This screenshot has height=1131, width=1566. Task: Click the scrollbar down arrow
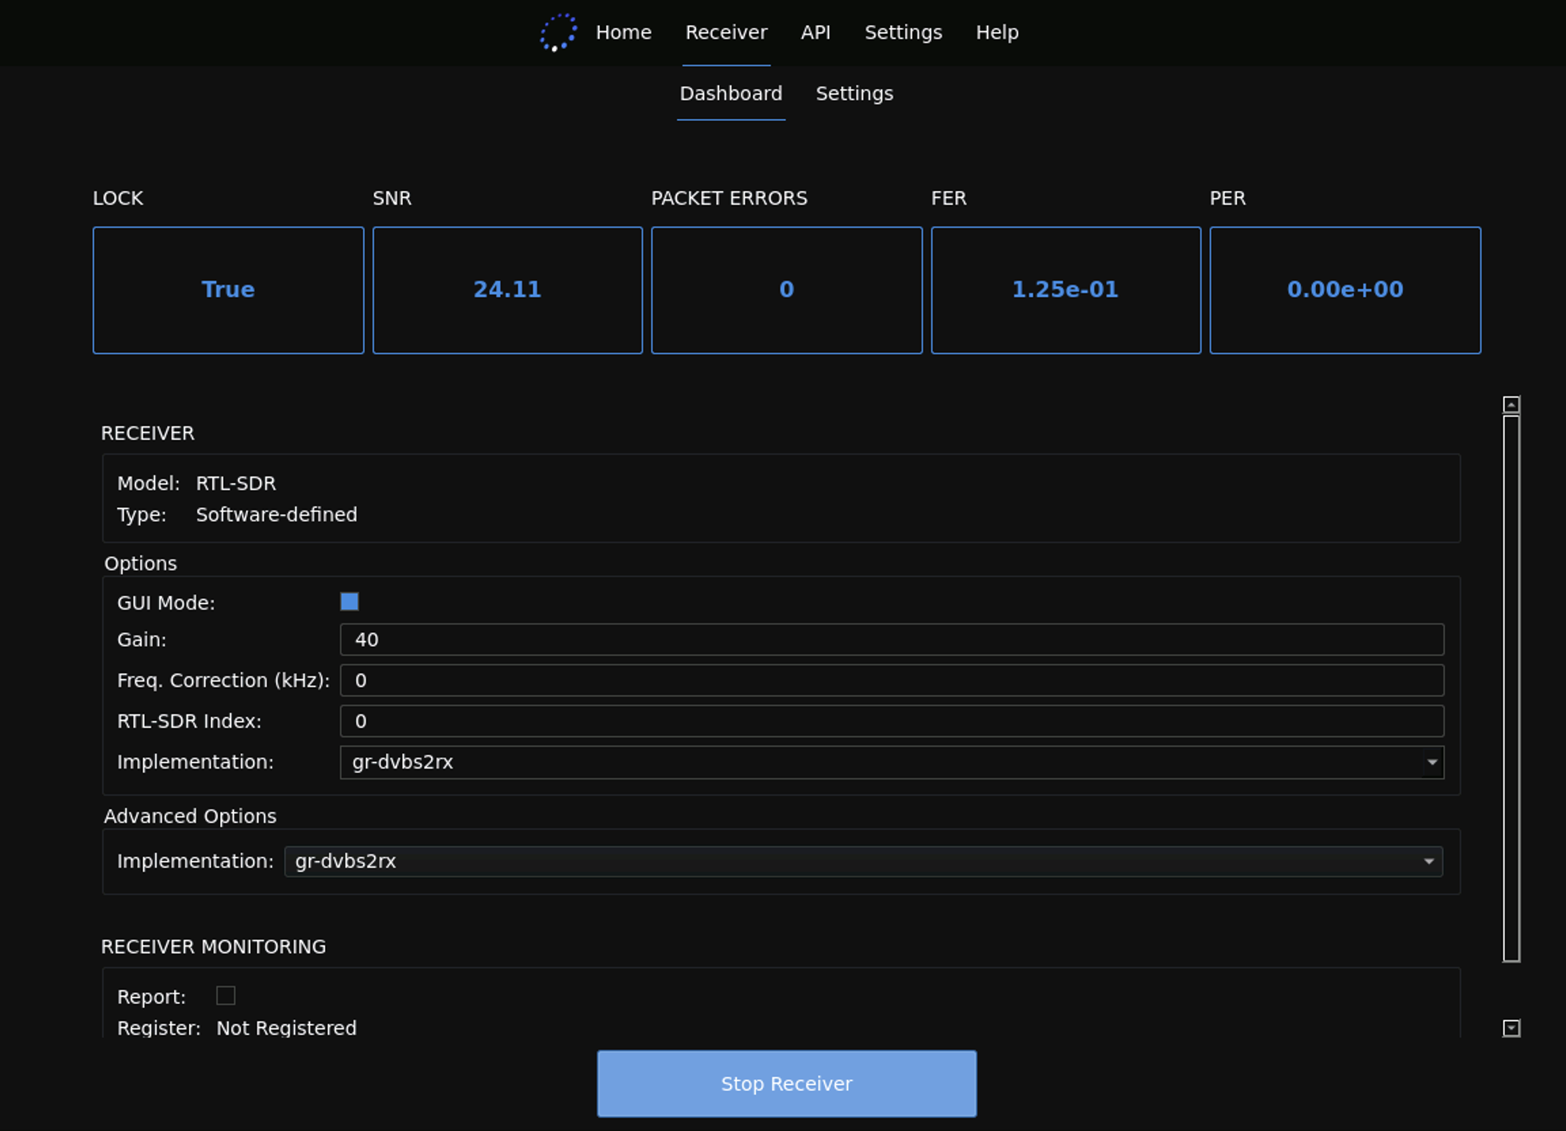tap(1511, 1028)
